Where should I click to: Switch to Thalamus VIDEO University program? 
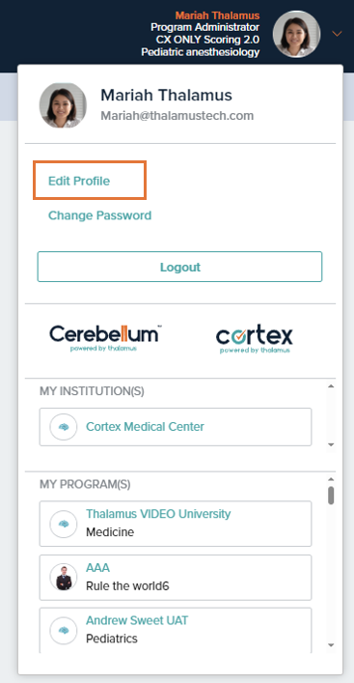176,524
